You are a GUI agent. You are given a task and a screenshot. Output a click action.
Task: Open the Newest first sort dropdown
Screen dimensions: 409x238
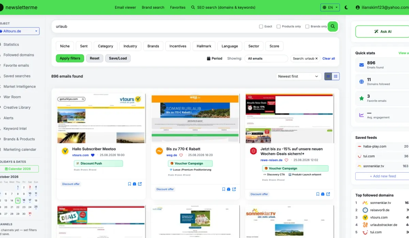(x=299, y=76)
